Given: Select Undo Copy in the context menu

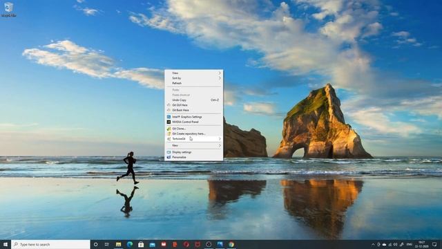Looking at the screenshot, I should (x=193, y=100).
